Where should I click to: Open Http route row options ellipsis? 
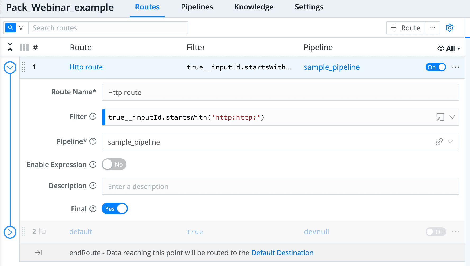pyautogui.click(x=455, y=67)
